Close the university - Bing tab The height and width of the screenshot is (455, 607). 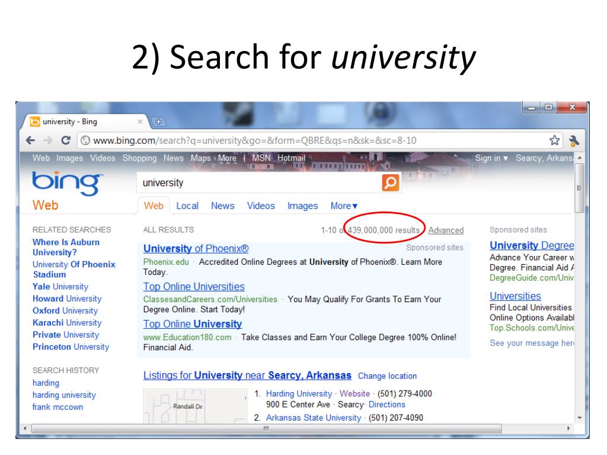point(140,121)
